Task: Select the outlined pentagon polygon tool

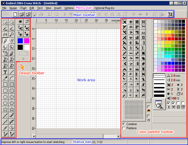Action: click(x=5, y=103)
